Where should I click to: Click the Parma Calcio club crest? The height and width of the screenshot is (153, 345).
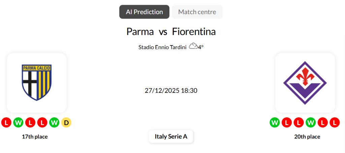pos(37,82)
